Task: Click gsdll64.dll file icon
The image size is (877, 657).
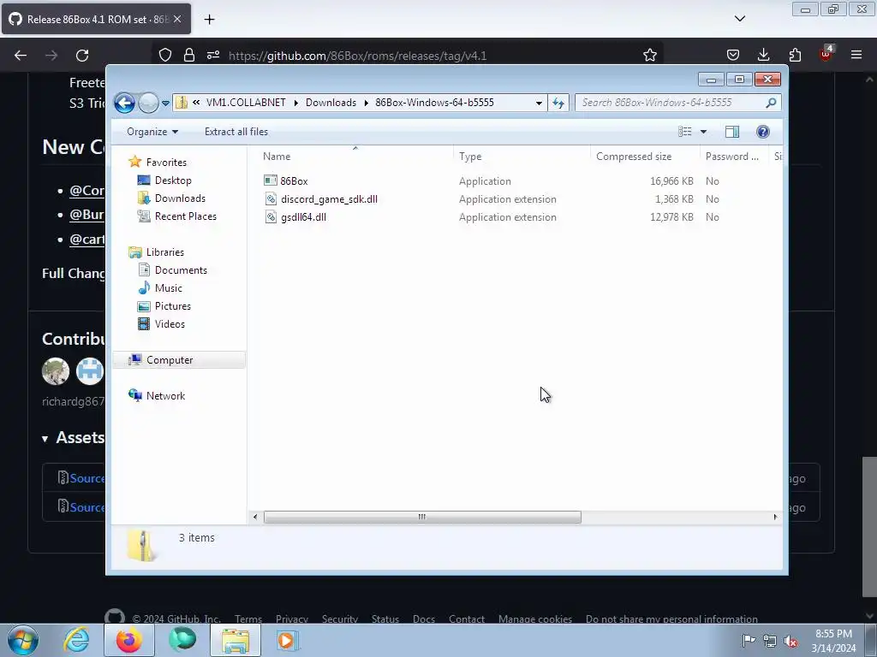Action: click(271, 216)
